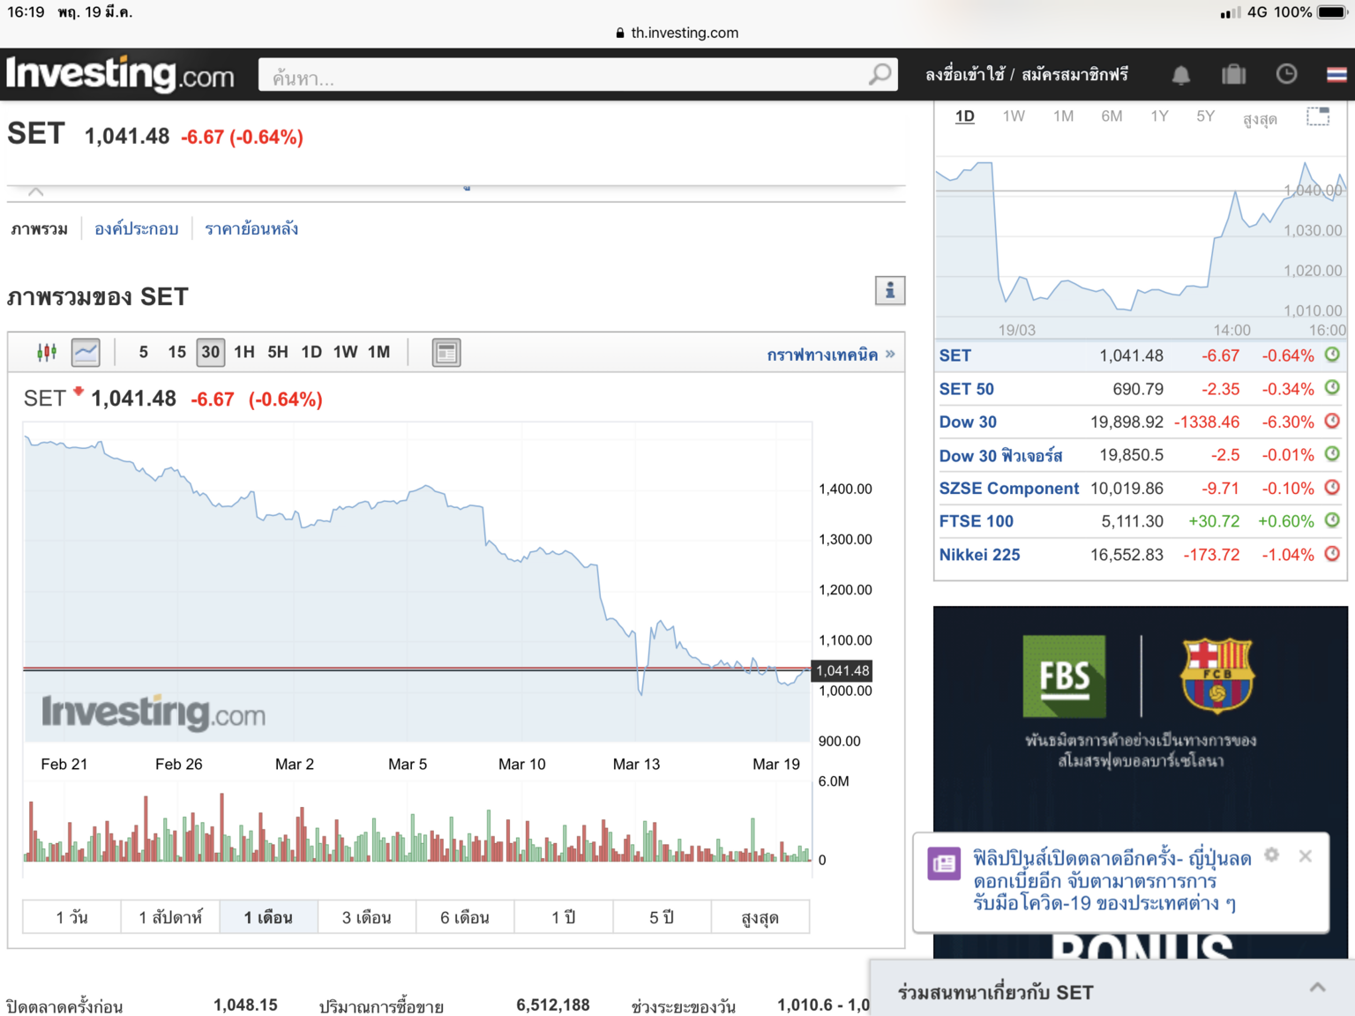The height and width of the screenshot is (1016, 1355).
Task: Click the ค้นหา search input field
Action: tap(565, 76)
